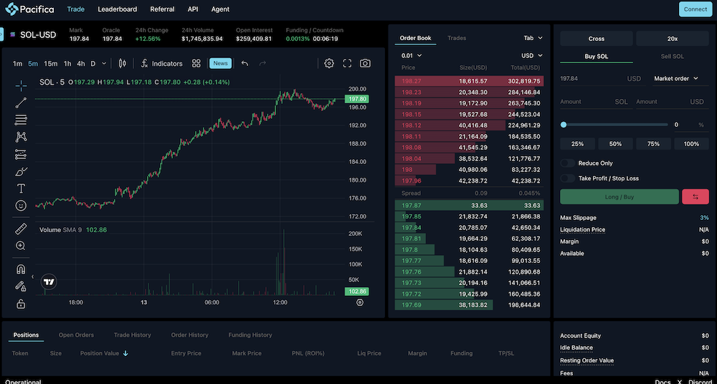Take a chart snapshot with camera icon
This screenshot has height=384, width=717.
[365, 63]
